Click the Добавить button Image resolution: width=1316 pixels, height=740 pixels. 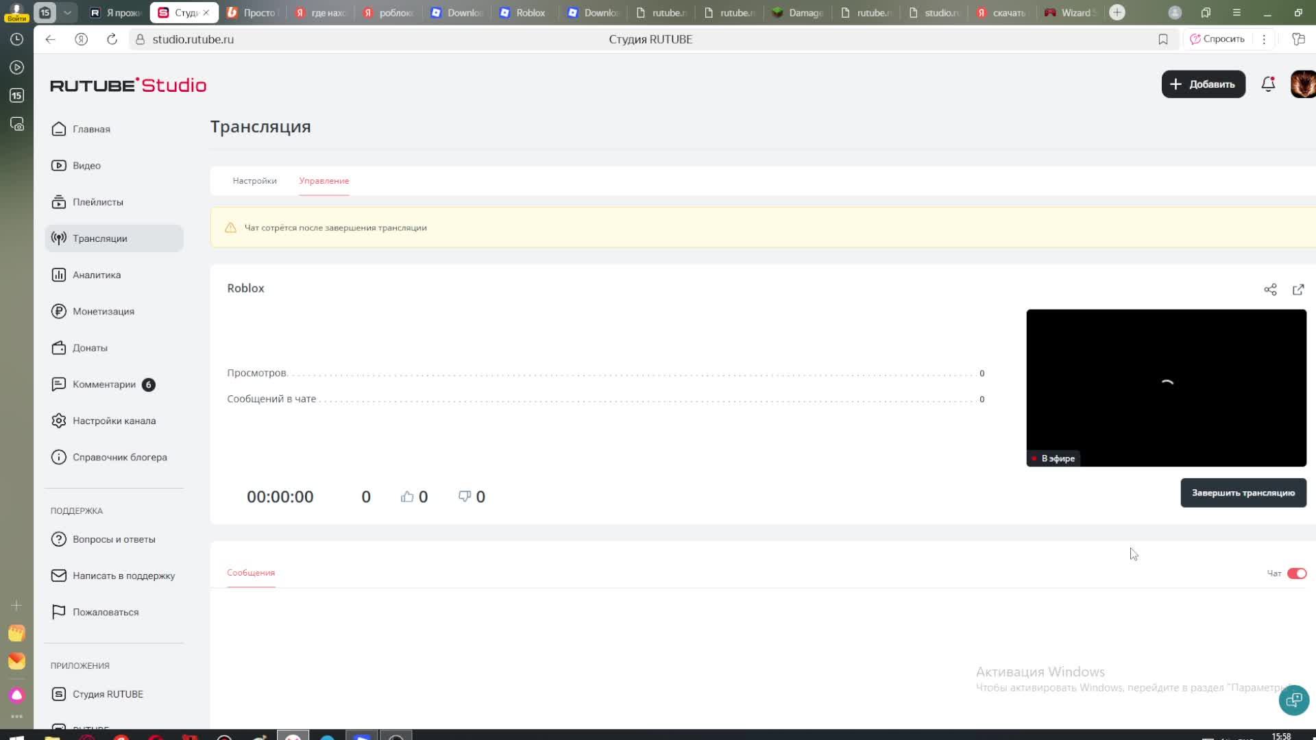pos(1203,84)
